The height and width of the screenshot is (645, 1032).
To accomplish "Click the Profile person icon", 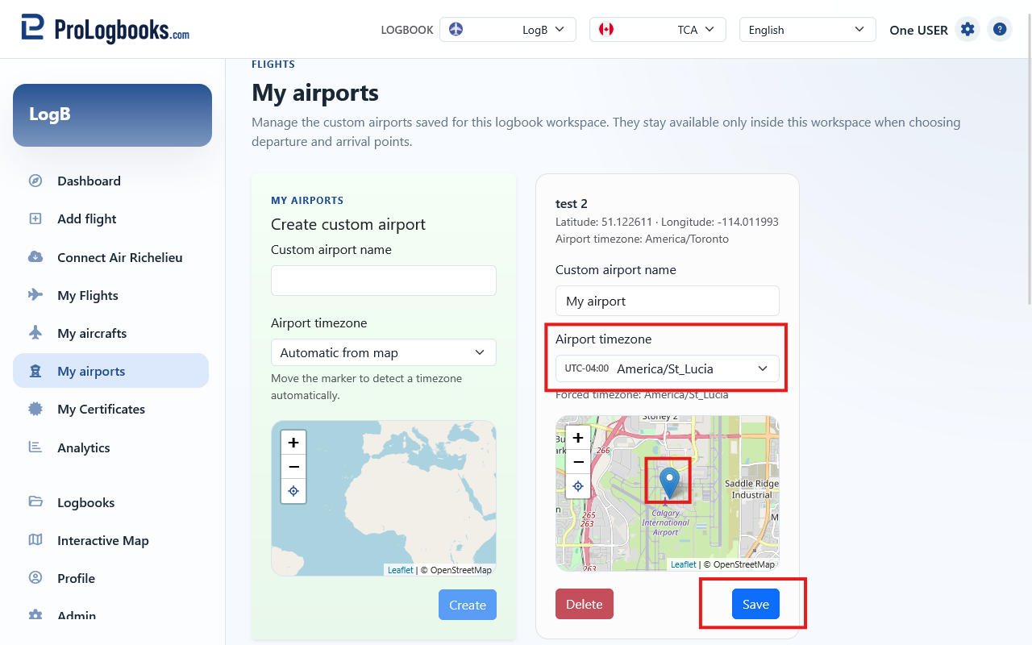I will pos(35,578).
